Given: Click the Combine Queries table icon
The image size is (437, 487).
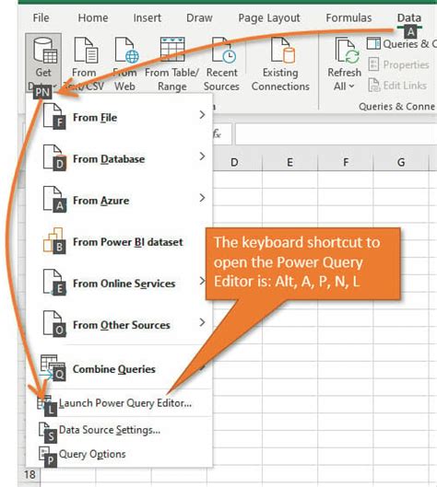Looking at the screenshot, I should tap(53, 367).
